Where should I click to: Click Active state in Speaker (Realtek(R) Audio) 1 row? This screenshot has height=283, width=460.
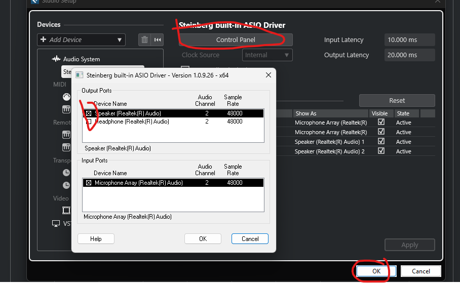(404, 142)
